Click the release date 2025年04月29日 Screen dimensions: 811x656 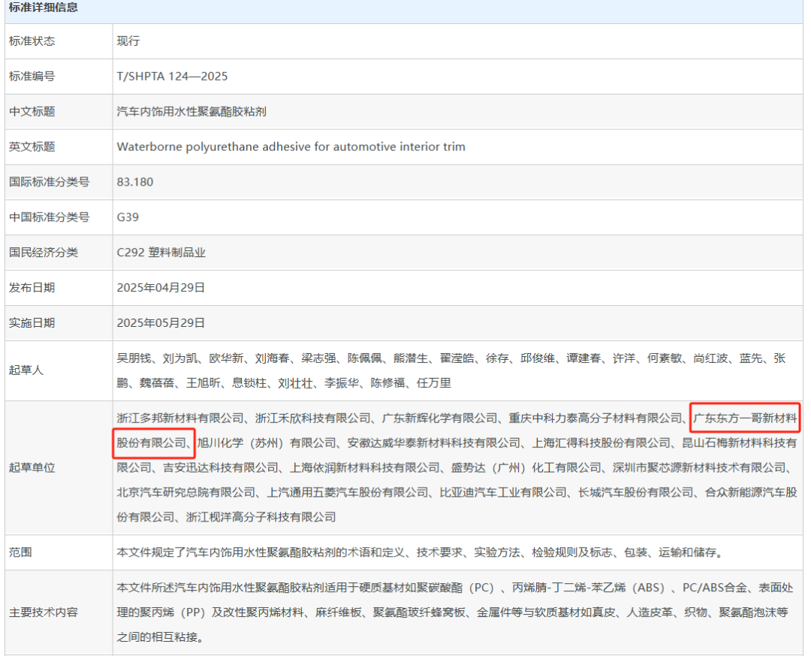(x=161, y=288)
